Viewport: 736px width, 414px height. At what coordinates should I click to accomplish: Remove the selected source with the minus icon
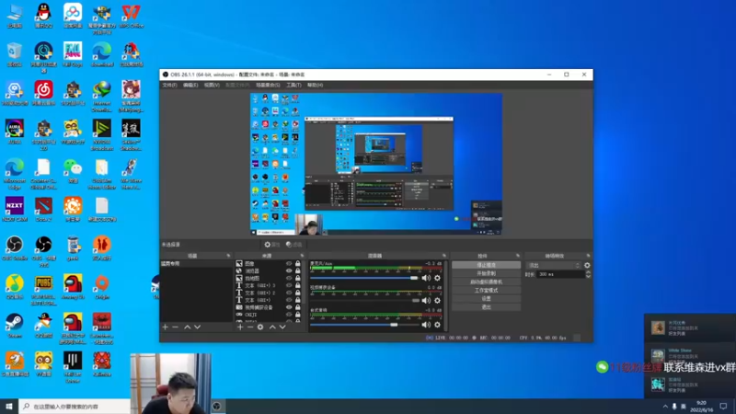249,327
